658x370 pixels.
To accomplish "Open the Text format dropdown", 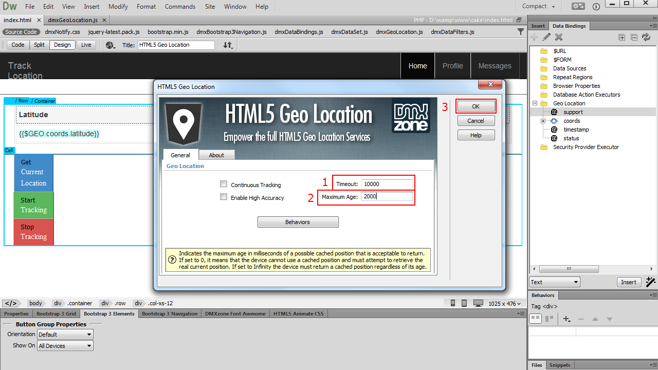I will (554, 282).
